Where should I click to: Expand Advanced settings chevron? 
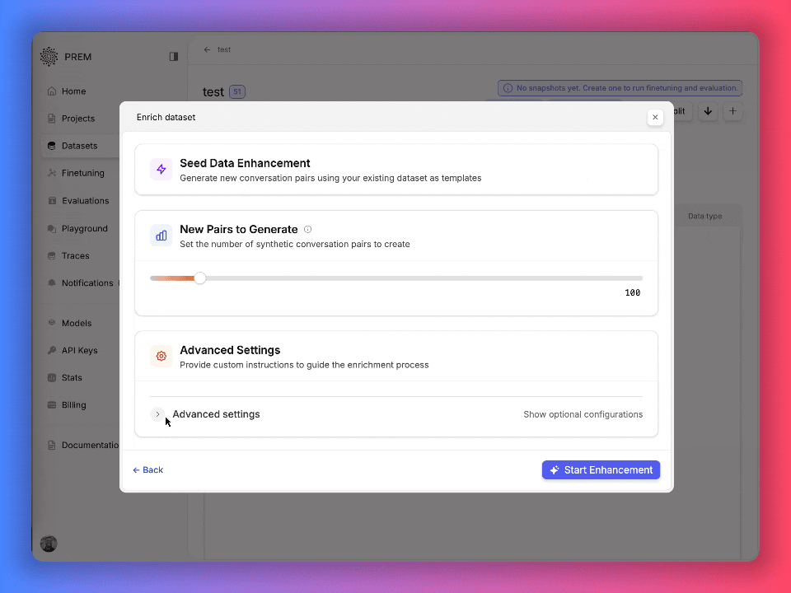[x=157, y=414]
